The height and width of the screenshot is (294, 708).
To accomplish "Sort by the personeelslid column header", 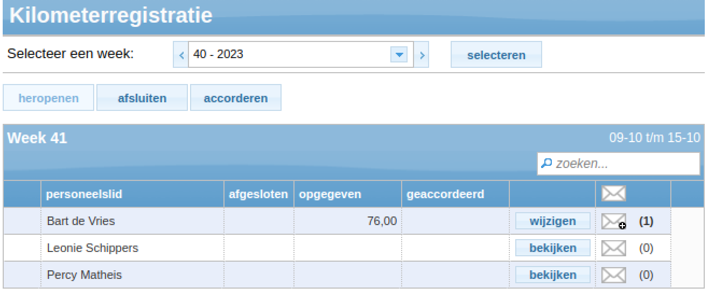I will 84,194.
